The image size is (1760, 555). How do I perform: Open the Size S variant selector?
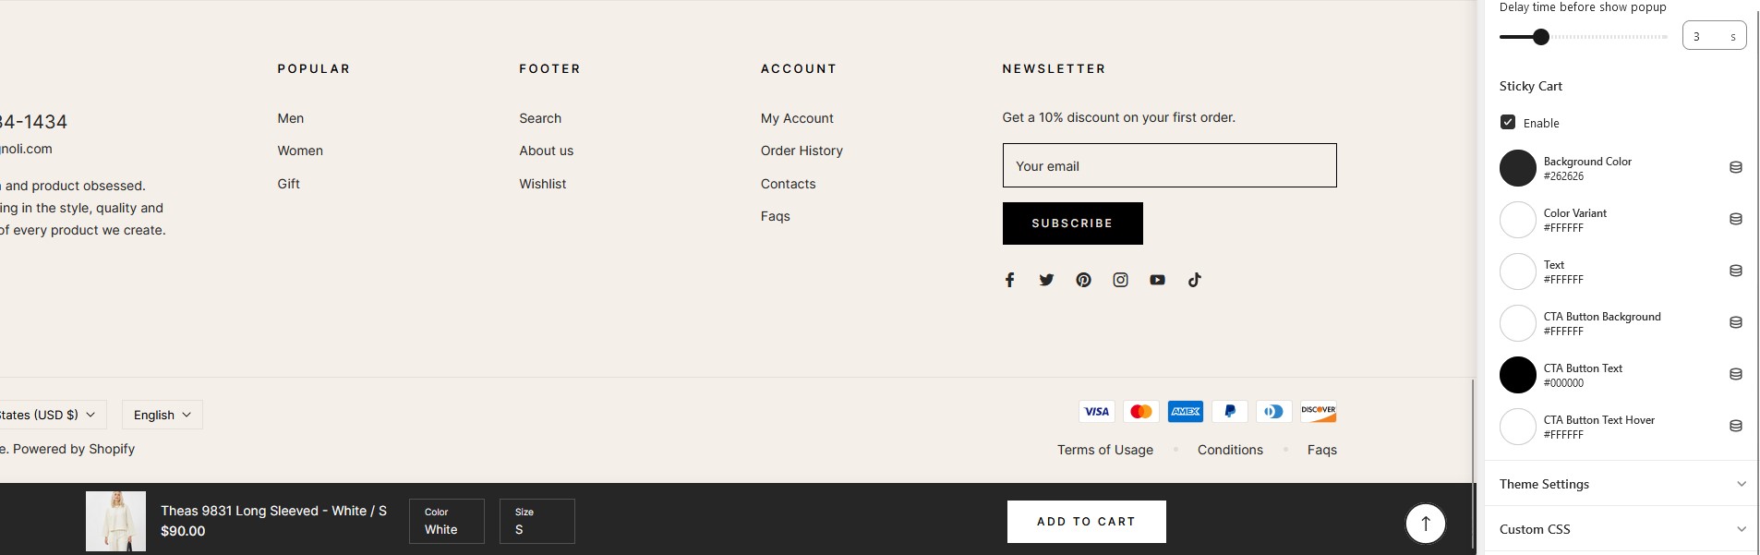[x=537, y=522]
